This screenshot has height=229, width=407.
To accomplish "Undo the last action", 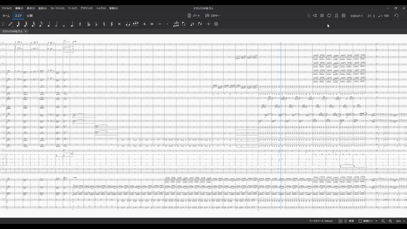I will tap(396, 16).
